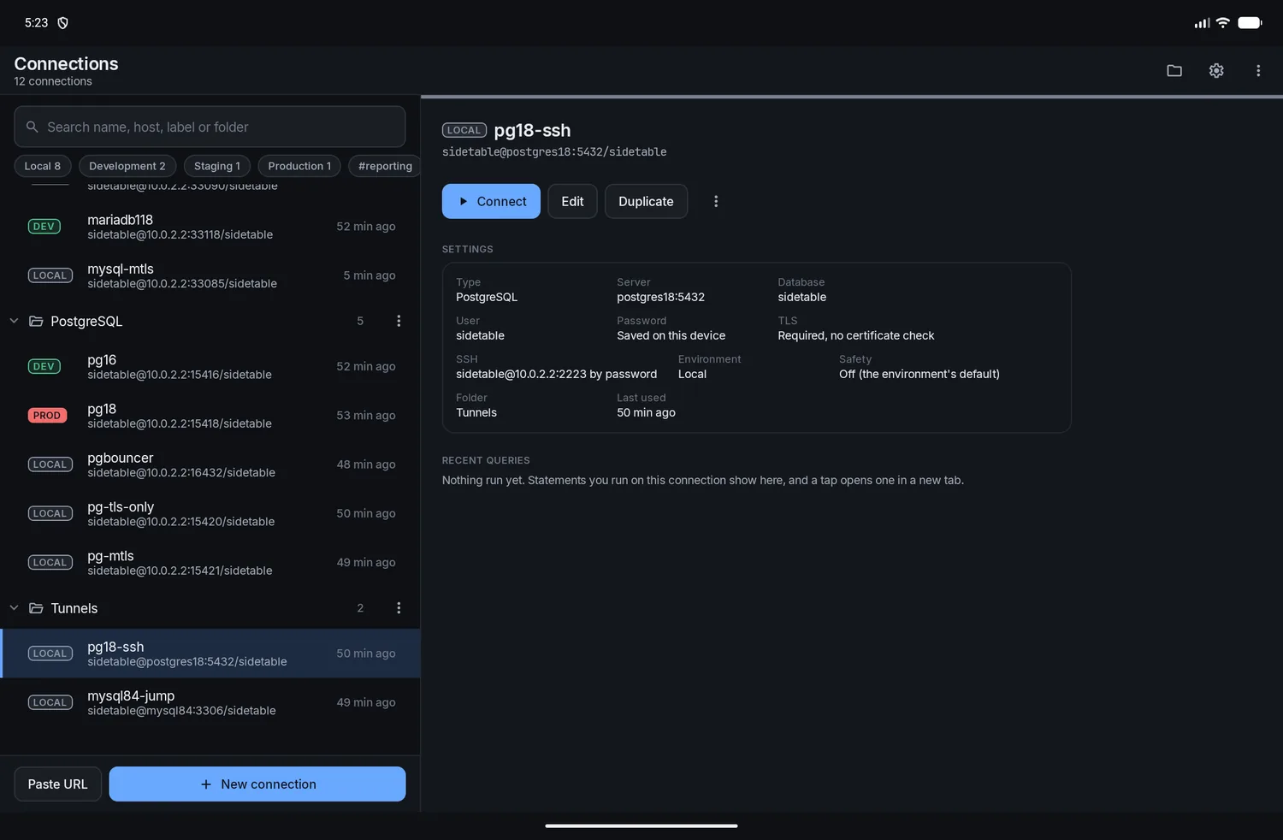The height and width of the screenshot is (840, 1283).
Task: Collapse the Tunnels folder chevron
Action: (14, 608)
